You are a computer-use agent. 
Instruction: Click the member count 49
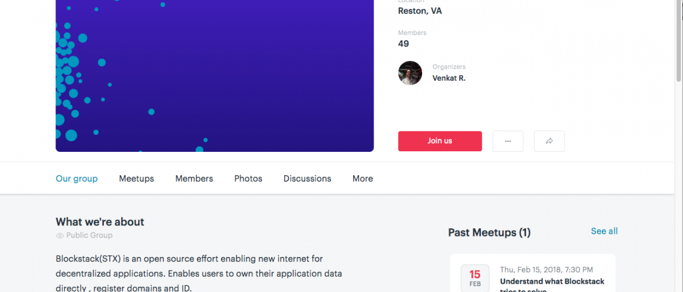click(403, 44)
